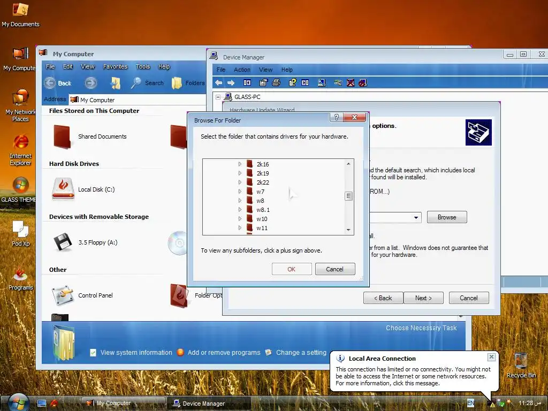
Task: Click Back button in My Computer toolbar
Action: click(x=58, y=83)
